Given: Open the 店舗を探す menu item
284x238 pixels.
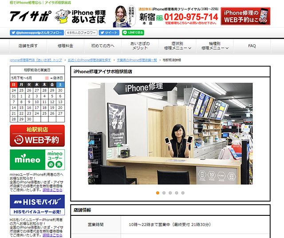Looking at the screenshot, I should 28,46.
